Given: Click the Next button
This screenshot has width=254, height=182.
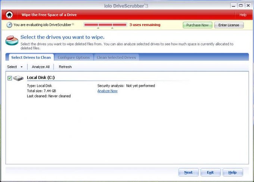Looking at the screenshot, I should (188, 172).
